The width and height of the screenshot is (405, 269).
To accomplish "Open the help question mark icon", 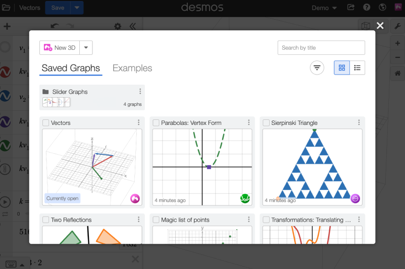I will click(367, 8).
